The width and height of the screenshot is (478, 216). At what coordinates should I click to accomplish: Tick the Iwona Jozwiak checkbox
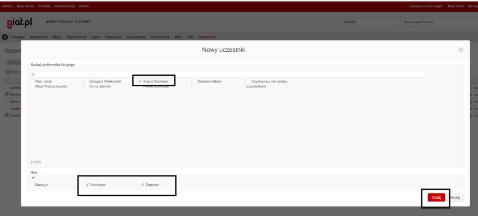pyautogui.click(x=86, y=86)
